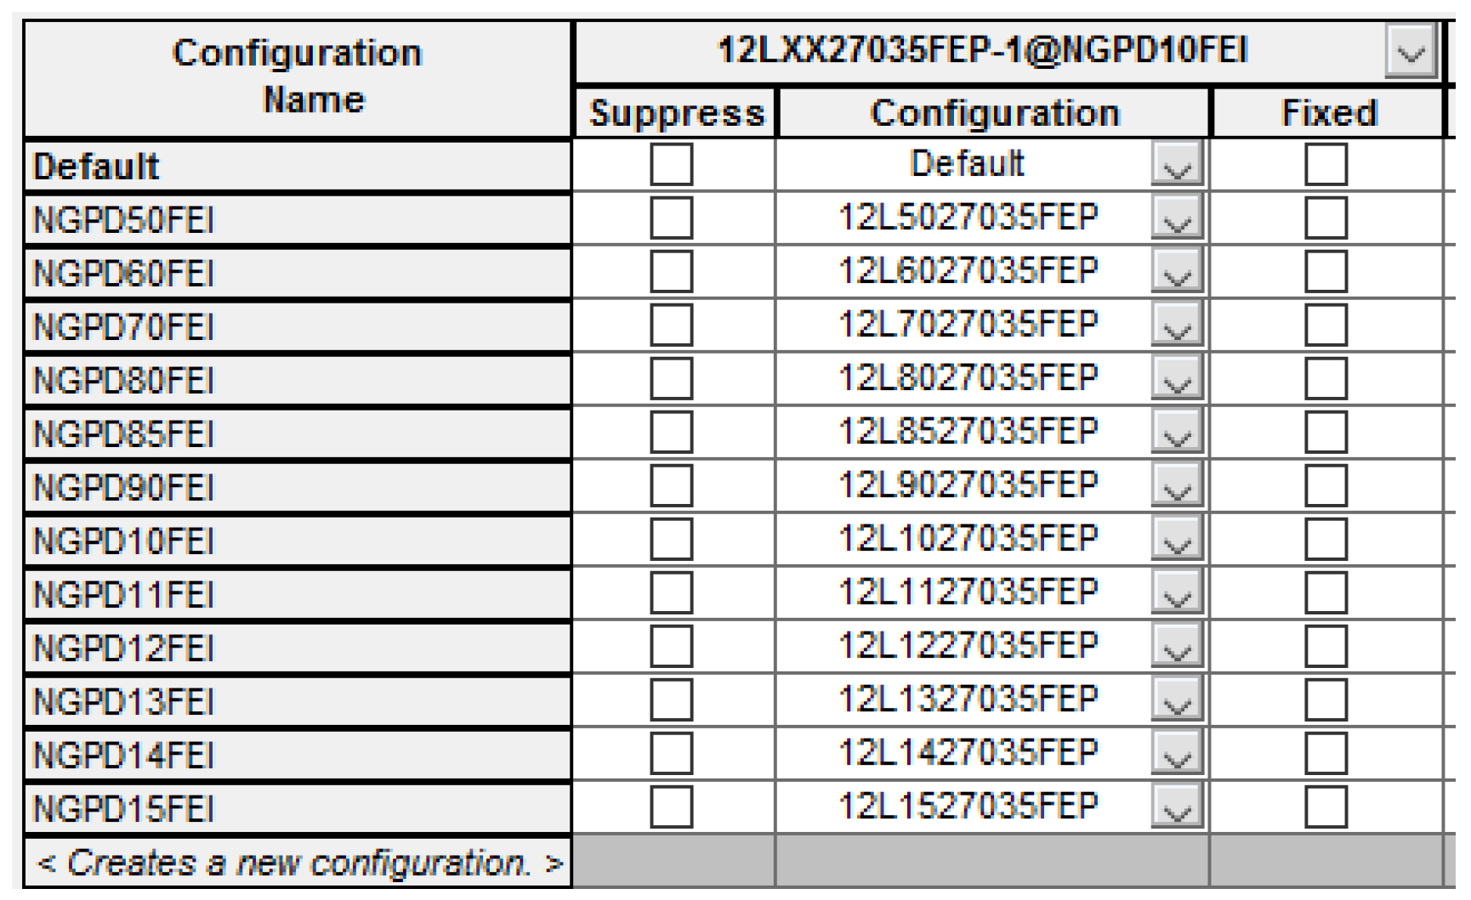Image resolution: width=1471 pixels, height=900 pixels.
Task: Check Suppress for the Default configuration
Action: pos(671,164)
